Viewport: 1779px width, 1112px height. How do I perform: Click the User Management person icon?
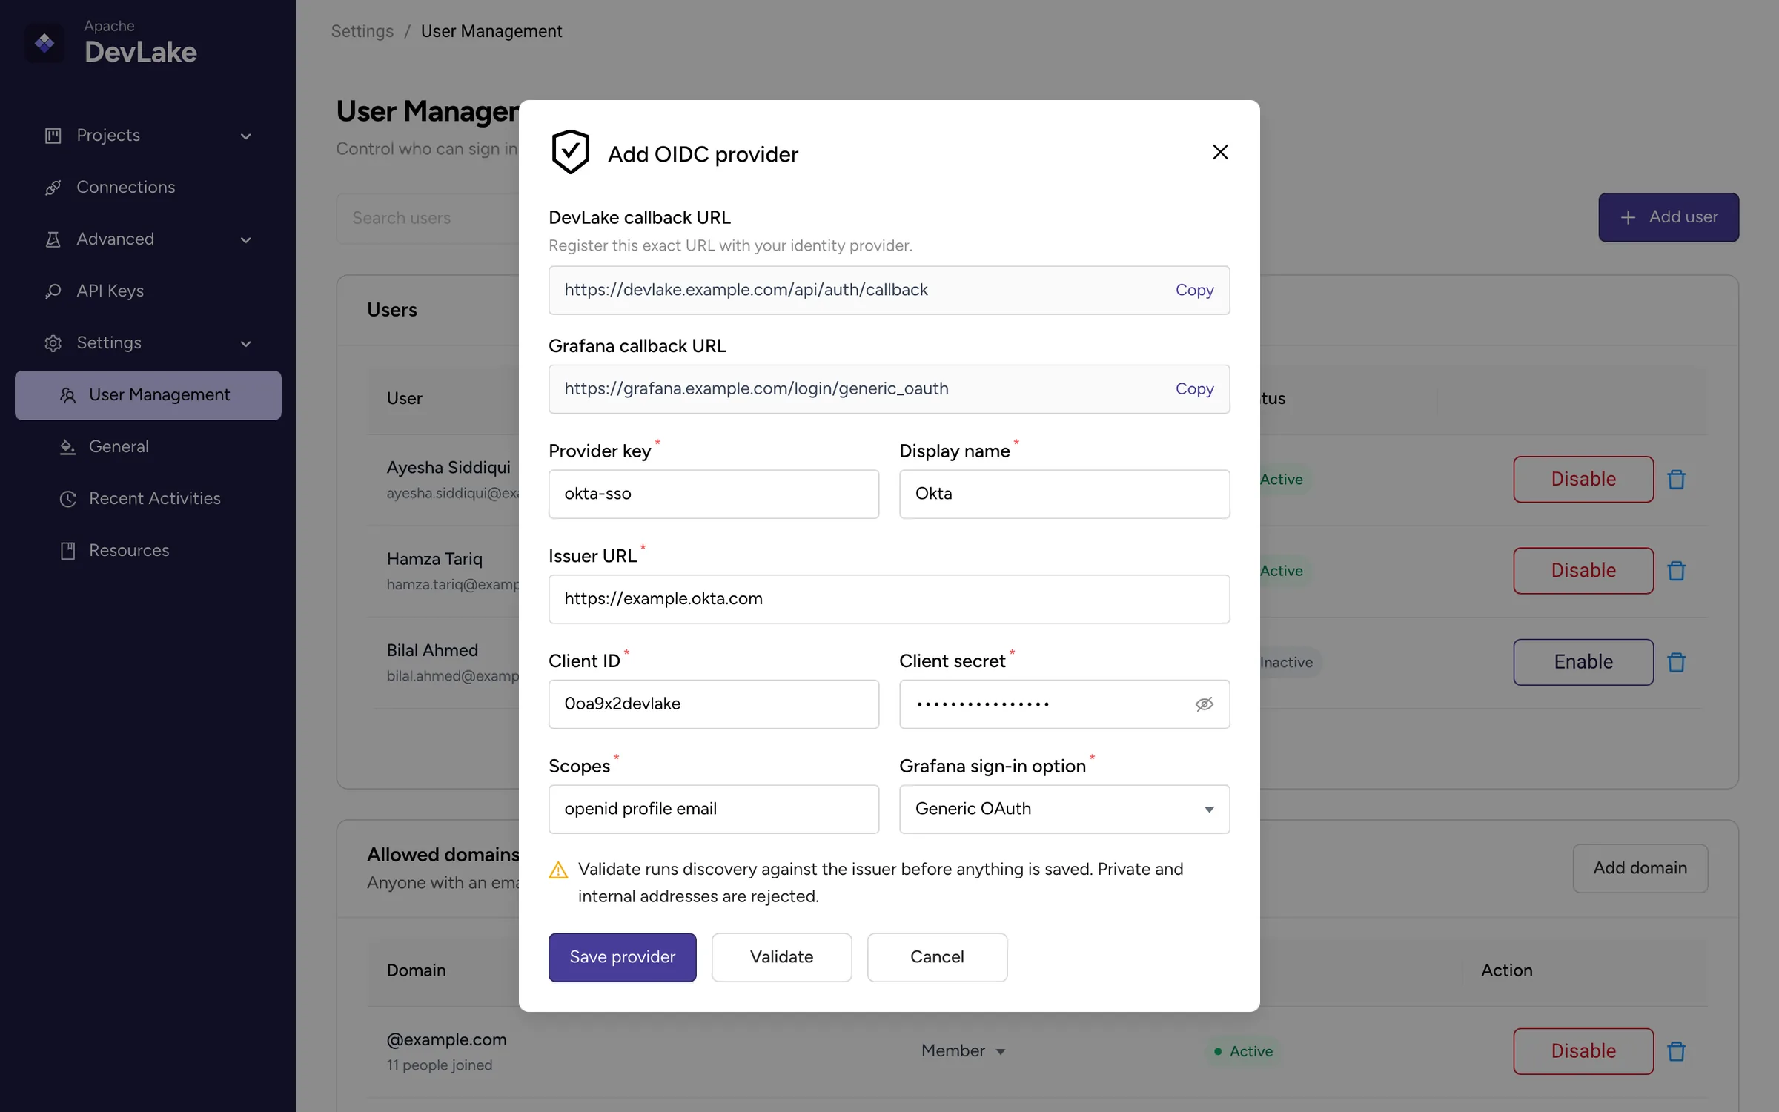[x=67, y=395]
